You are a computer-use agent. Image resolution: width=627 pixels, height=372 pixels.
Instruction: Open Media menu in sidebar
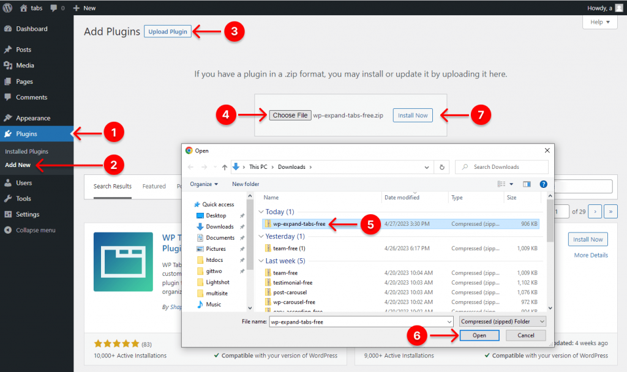tap(24, 65)
